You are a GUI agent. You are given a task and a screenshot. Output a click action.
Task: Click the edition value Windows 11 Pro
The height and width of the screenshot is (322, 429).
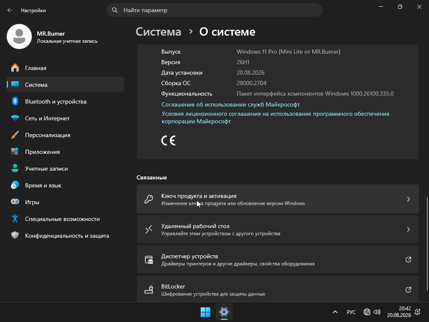coord(288,52)
